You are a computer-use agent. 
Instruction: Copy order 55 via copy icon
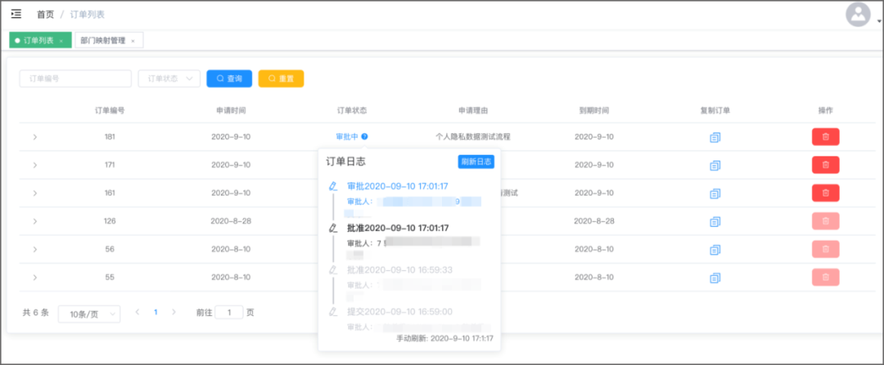point(715,277)
